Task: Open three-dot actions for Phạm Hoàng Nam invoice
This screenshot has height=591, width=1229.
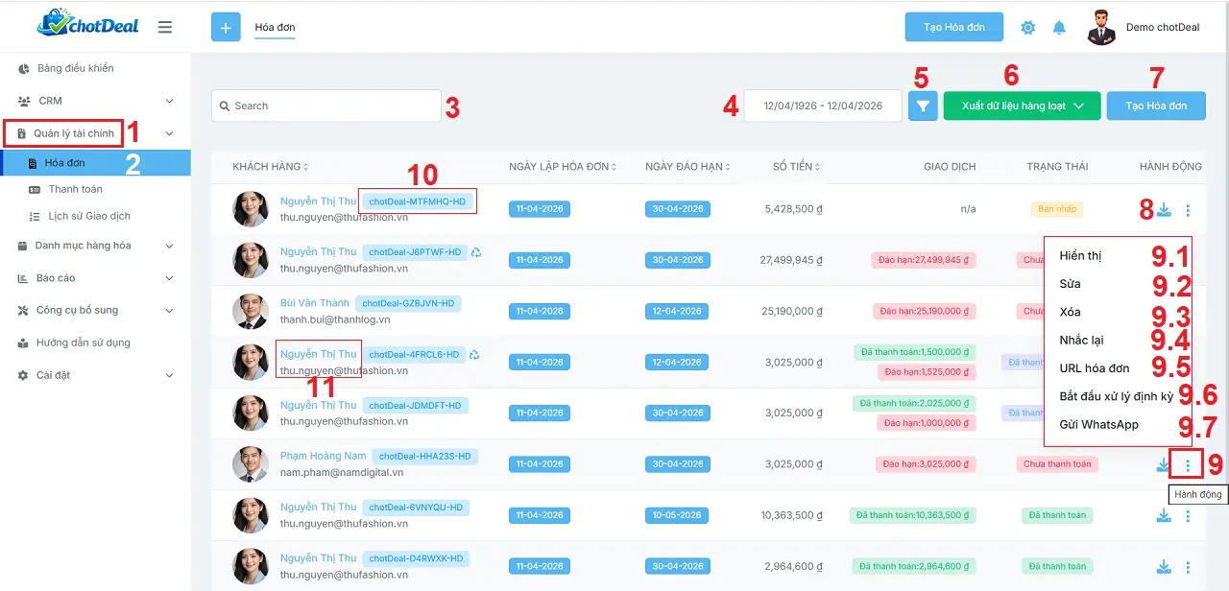Action: pyautogui.click(x=1188, y=465)
